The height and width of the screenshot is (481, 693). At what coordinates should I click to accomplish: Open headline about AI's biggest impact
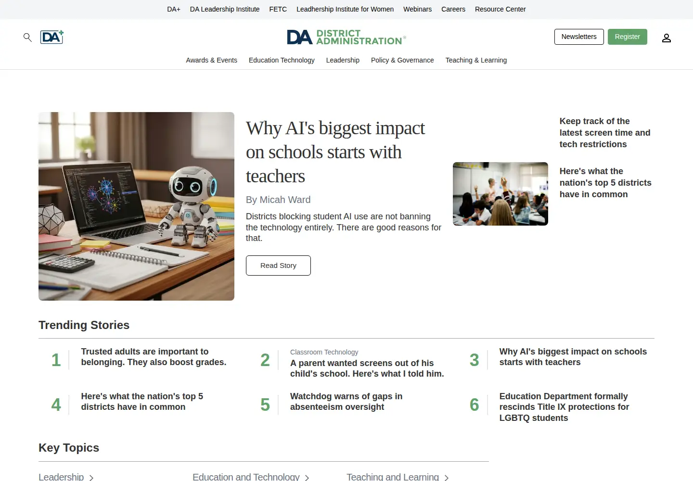coord(335,152)
